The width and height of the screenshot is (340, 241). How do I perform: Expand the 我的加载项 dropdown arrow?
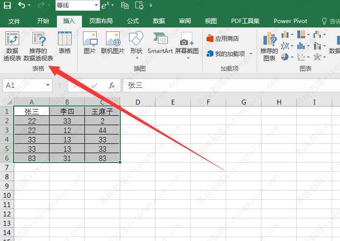251,54
